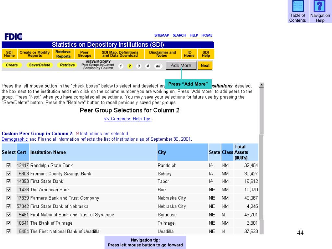This screenshot has width=332, height=249.
Task: Open the SITEMAP link
Action: coord(161,35)
